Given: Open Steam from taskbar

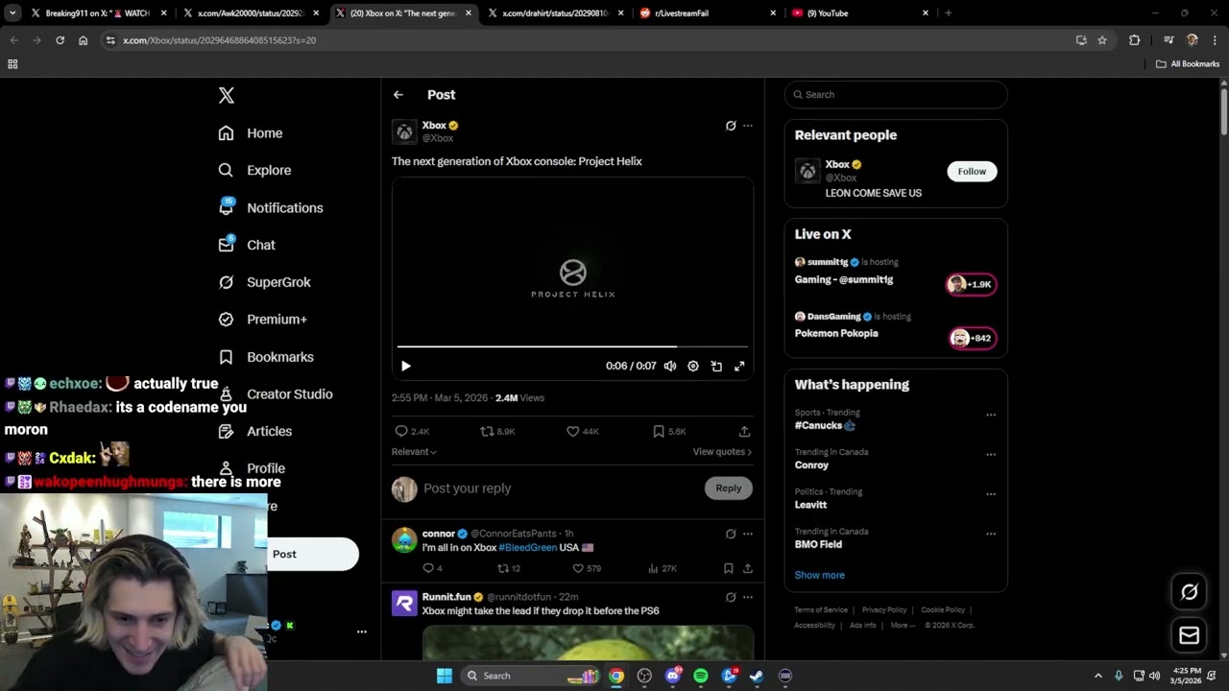Looking at the screenshot, I should point(757,676).
